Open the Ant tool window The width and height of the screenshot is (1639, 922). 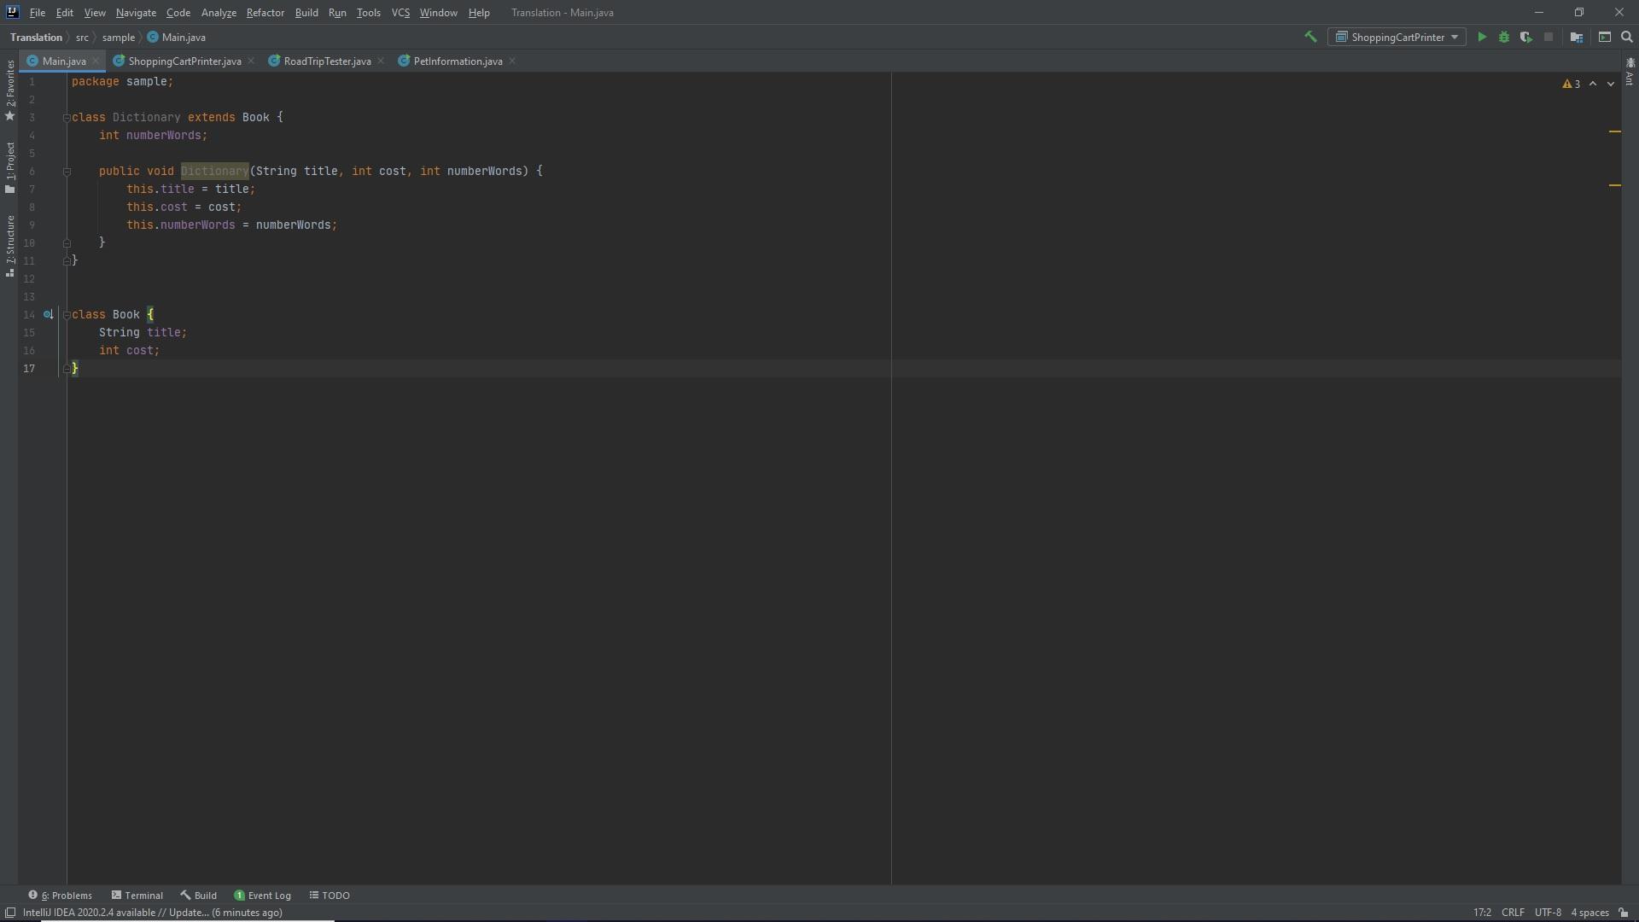click(1630, 72)
